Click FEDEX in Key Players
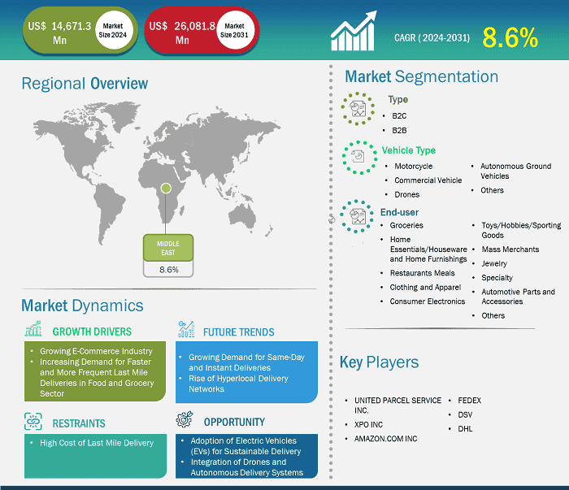 [469, 401]
